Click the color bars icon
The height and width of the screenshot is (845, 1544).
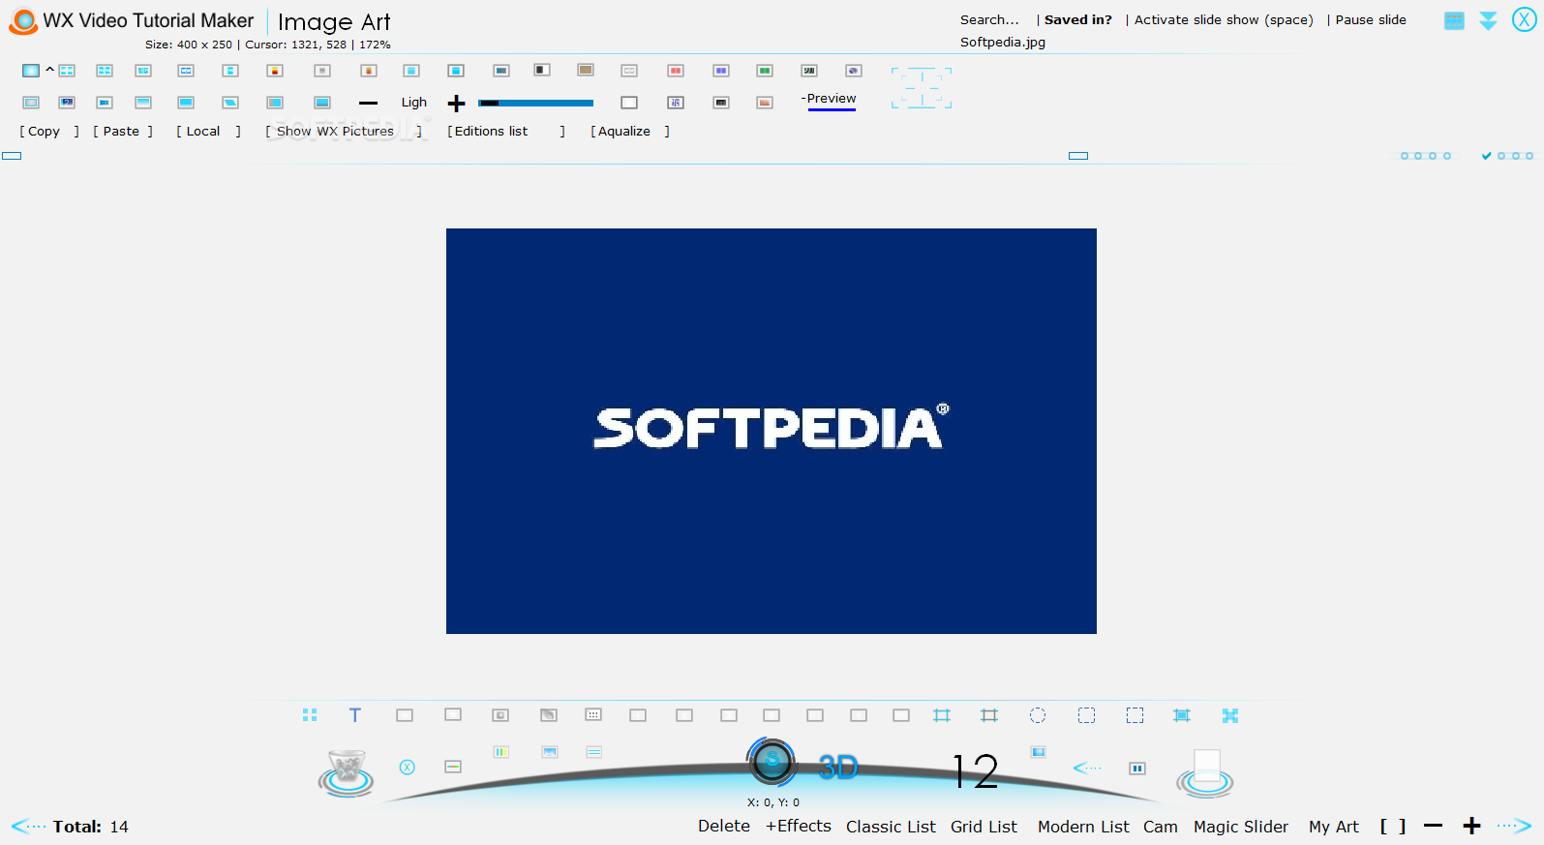point(501,752)
